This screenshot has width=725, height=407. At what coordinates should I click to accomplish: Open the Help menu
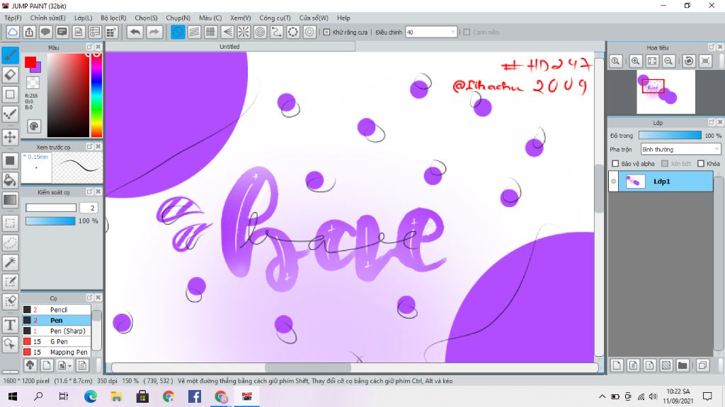click(x=343, y=18)
